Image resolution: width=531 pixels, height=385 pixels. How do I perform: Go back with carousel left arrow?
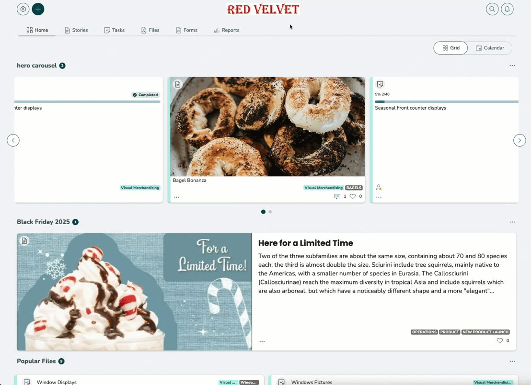tap(13, 140)
